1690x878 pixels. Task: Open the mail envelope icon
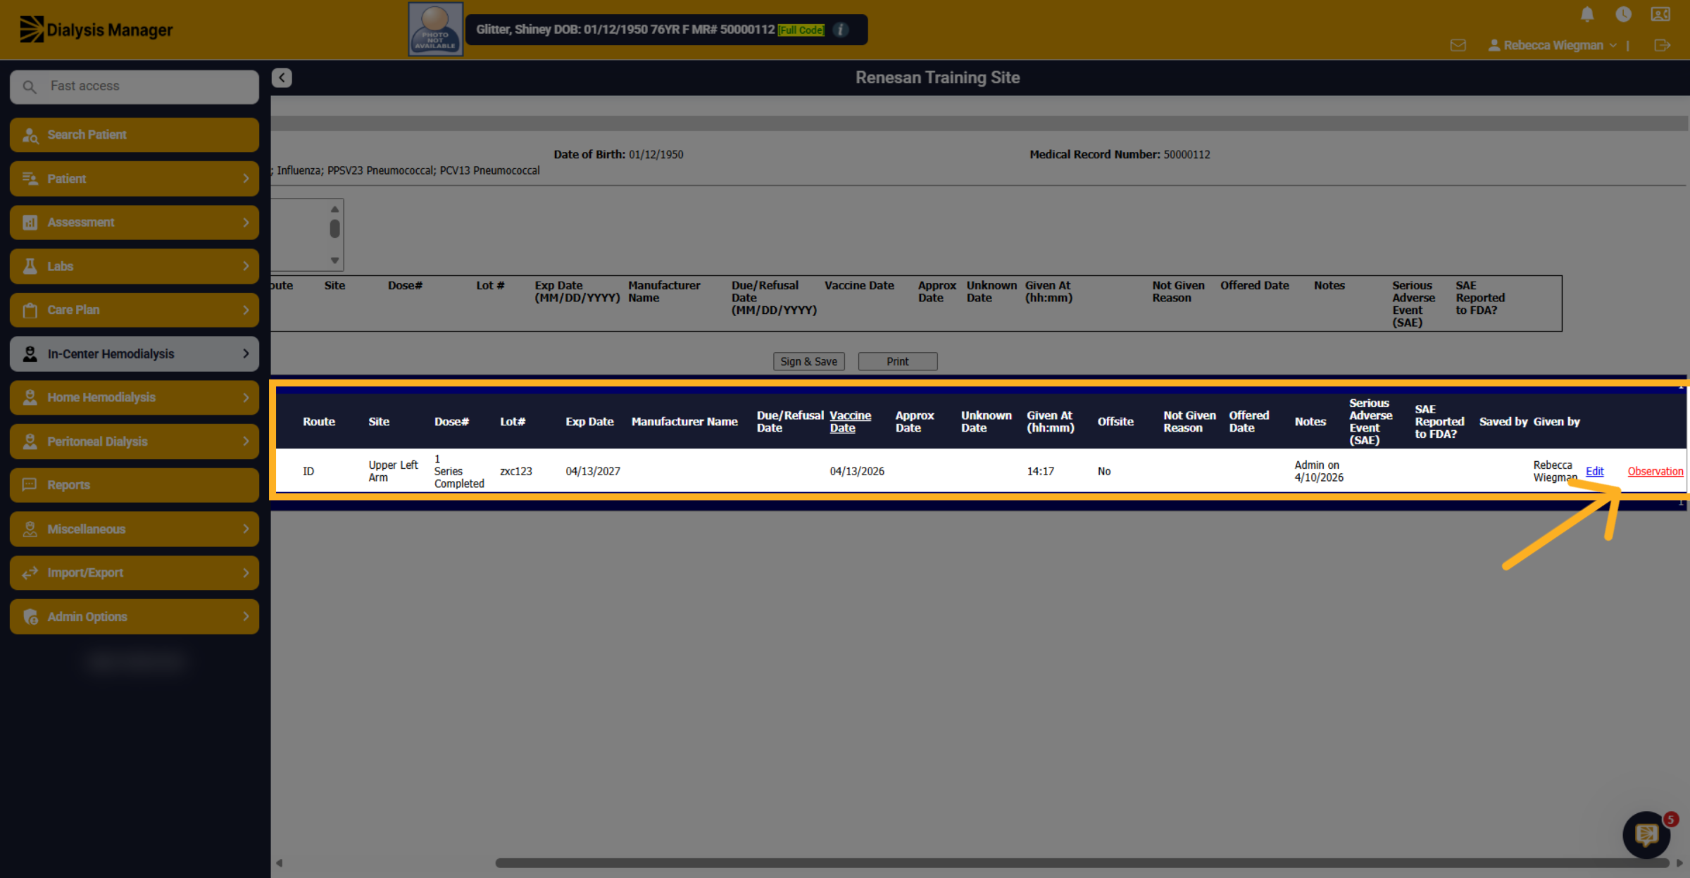1458,45
